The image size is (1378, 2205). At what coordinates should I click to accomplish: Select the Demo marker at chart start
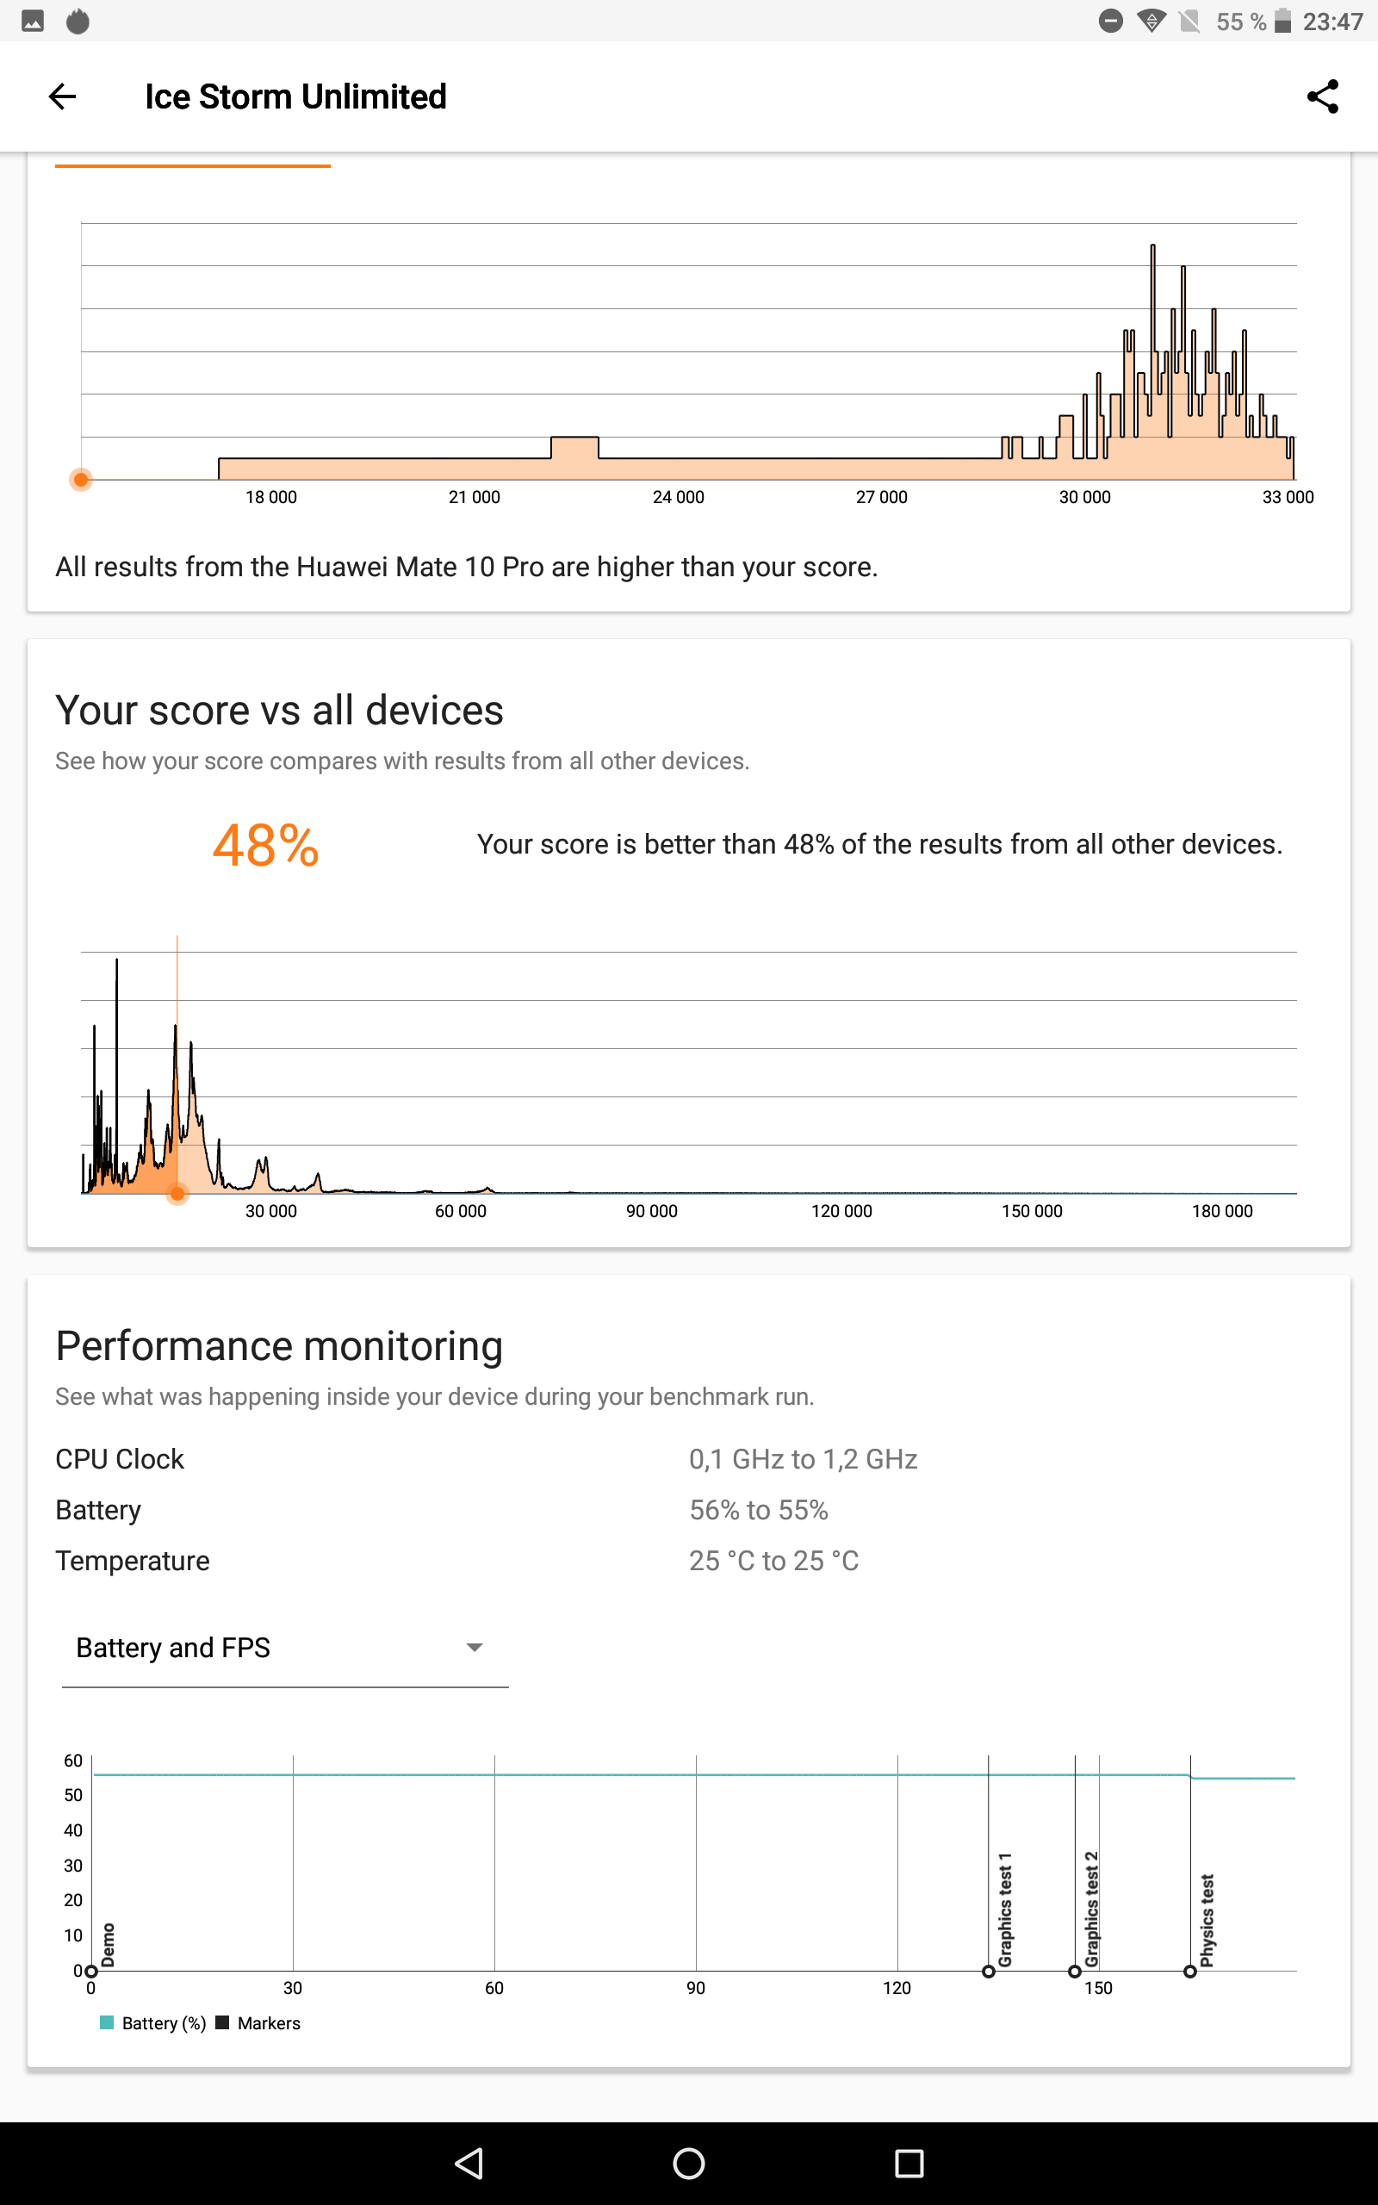[x=91, y=1971]
